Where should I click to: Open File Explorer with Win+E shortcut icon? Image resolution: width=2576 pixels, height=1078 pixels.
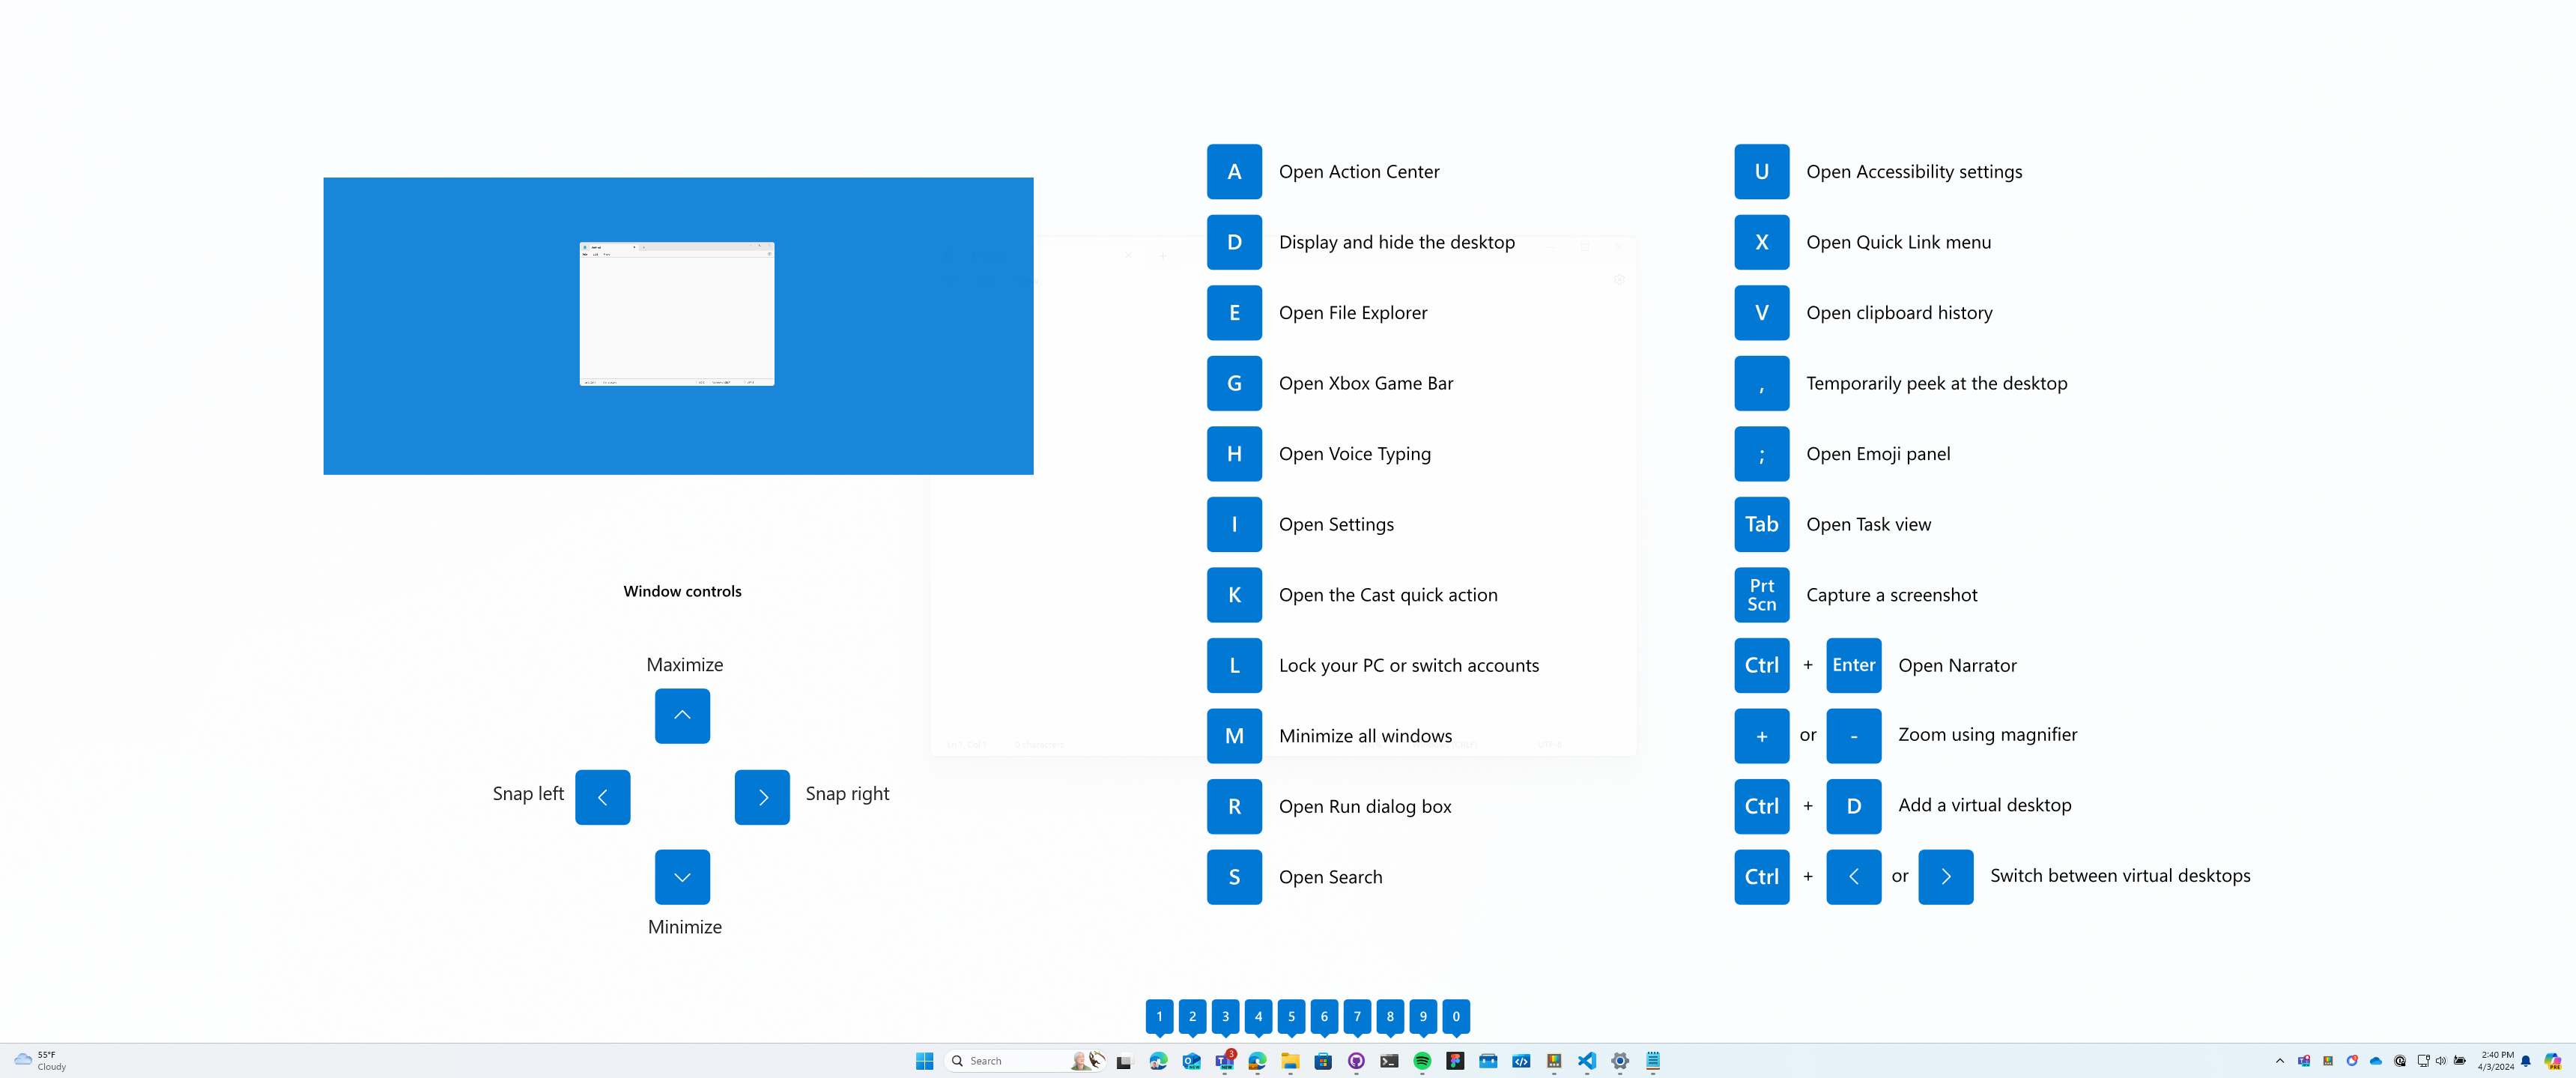point(1235,312)
